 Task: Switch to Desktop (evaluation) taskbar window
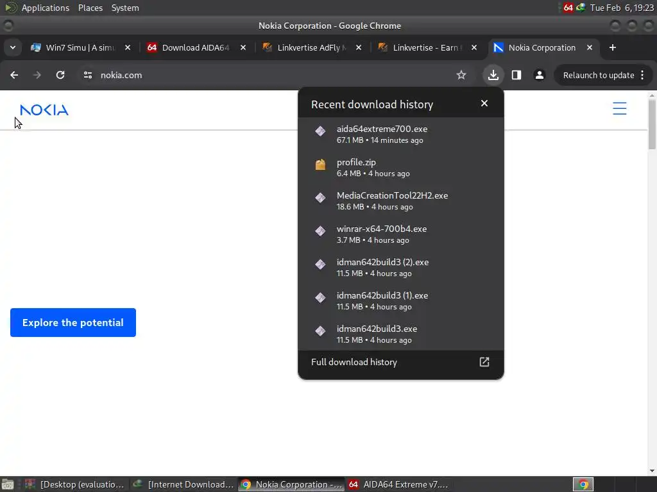(74, 484)
